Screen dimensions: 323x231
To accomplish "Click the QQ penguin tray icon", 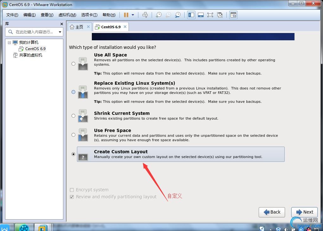I will tap(309, 229).
